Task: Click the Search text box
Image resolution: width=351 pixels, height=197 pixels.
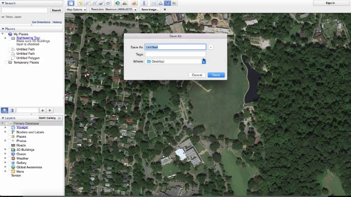Action: [x=25, y=10]
